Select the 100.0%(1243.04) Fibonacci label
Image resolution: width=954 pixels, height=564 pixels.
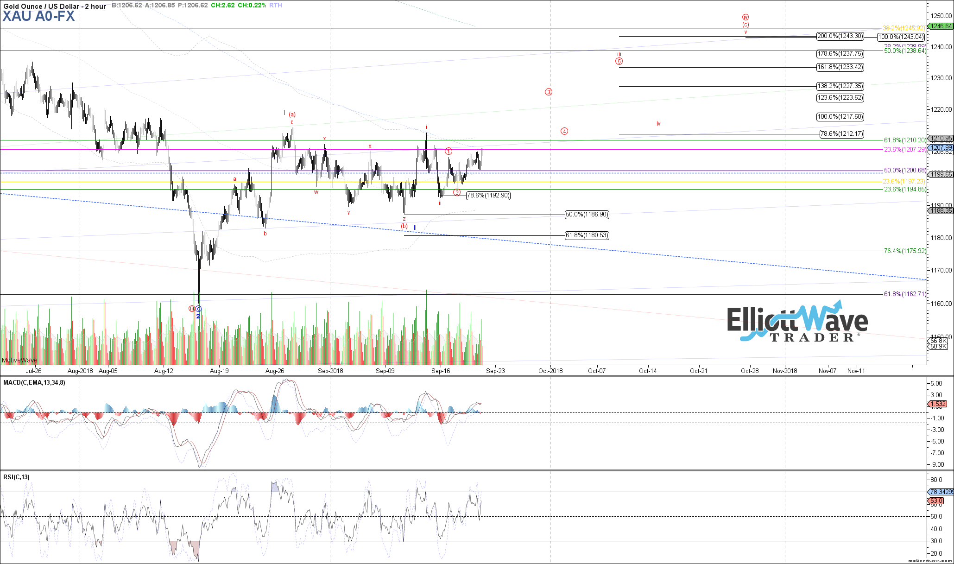tap(901, 37)
